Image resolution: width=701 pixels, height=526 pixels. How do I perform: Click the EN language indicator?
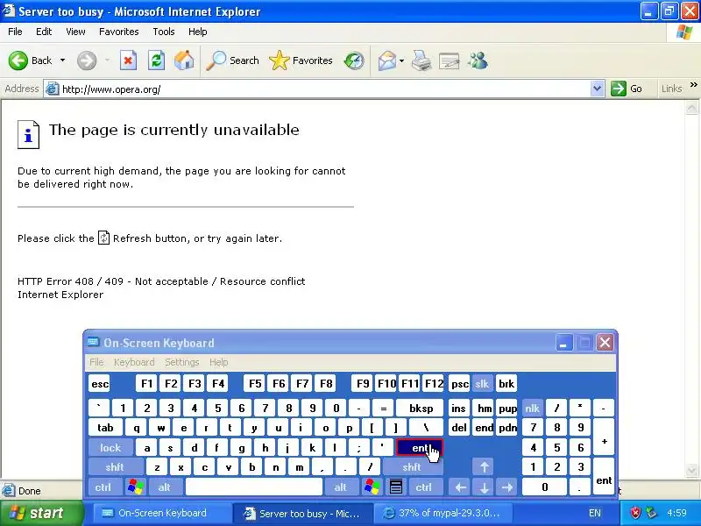595,513
